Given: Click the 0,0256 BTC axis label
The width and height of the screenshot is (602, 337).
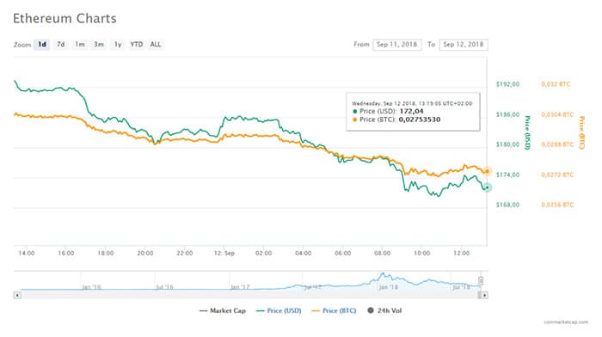Looking at the screenshot, I should click(x=557, y=205).
